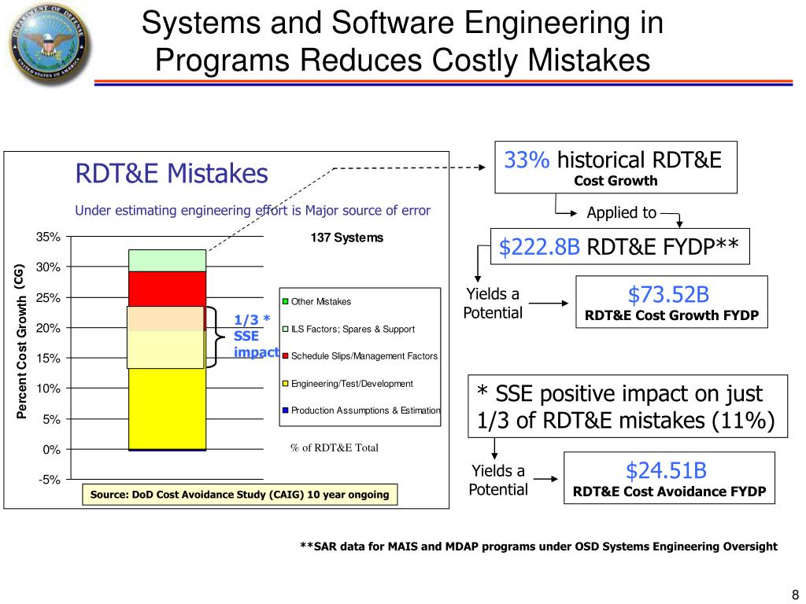
Task: Click the 15% y-axis tick label
Action: [x=48, y=359]
